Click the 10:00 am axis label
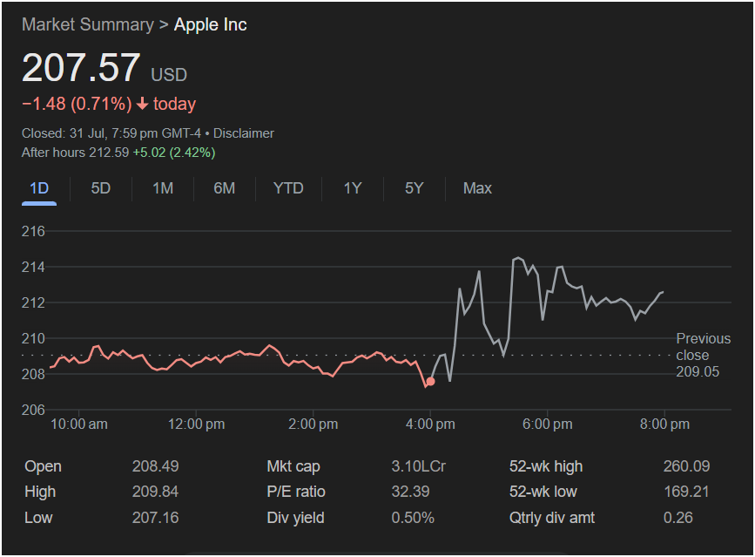 (79, 424)
